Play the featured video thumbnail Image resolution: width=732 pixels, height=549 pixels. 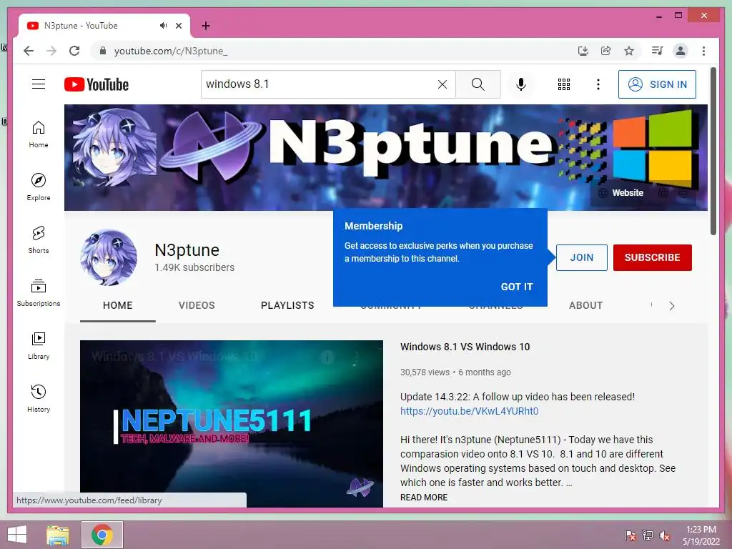pos(232,423)
